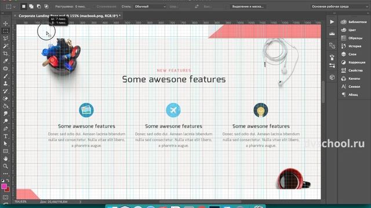Screen dimensions: 371x208
Task: Choose Intersect with selection mode
Action: click(x=46, y=6)
